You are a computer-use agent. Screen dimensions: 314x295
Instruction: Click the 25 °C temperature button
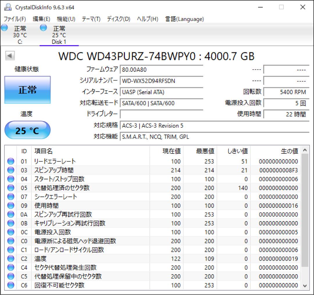coord(27,130)
